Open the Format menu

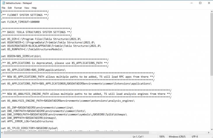coord(18,8)
